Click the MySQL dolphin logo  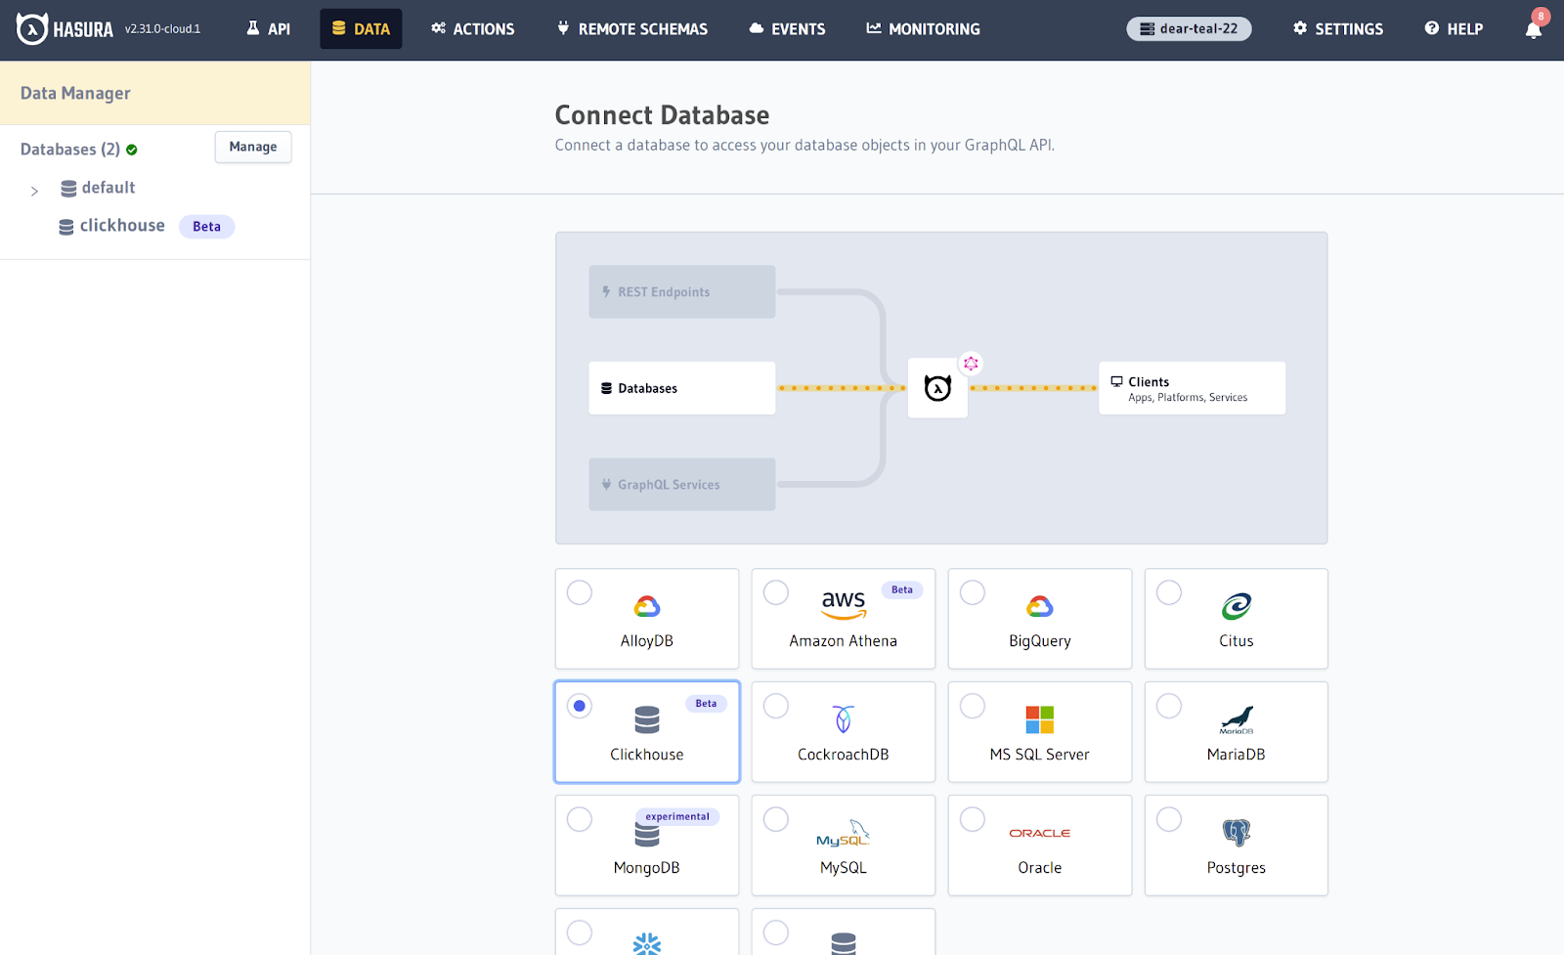[x=844, y=833]
